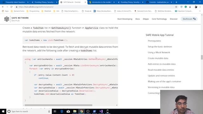Open the Apps bookmarks shortcut
The height and width of the screenshot is (114, 203).
(x=5, y=11)
